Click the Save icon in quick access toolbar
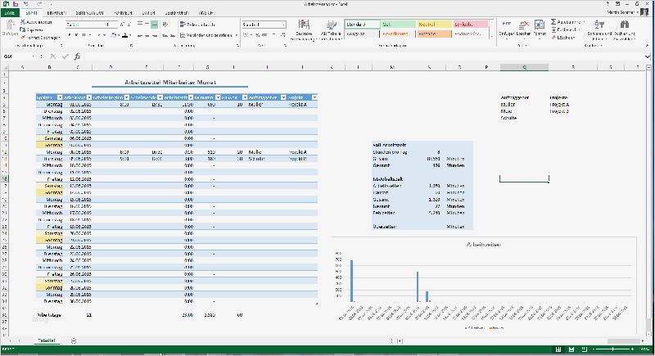This screenshot has width=655, height=356. click(16, 4)
